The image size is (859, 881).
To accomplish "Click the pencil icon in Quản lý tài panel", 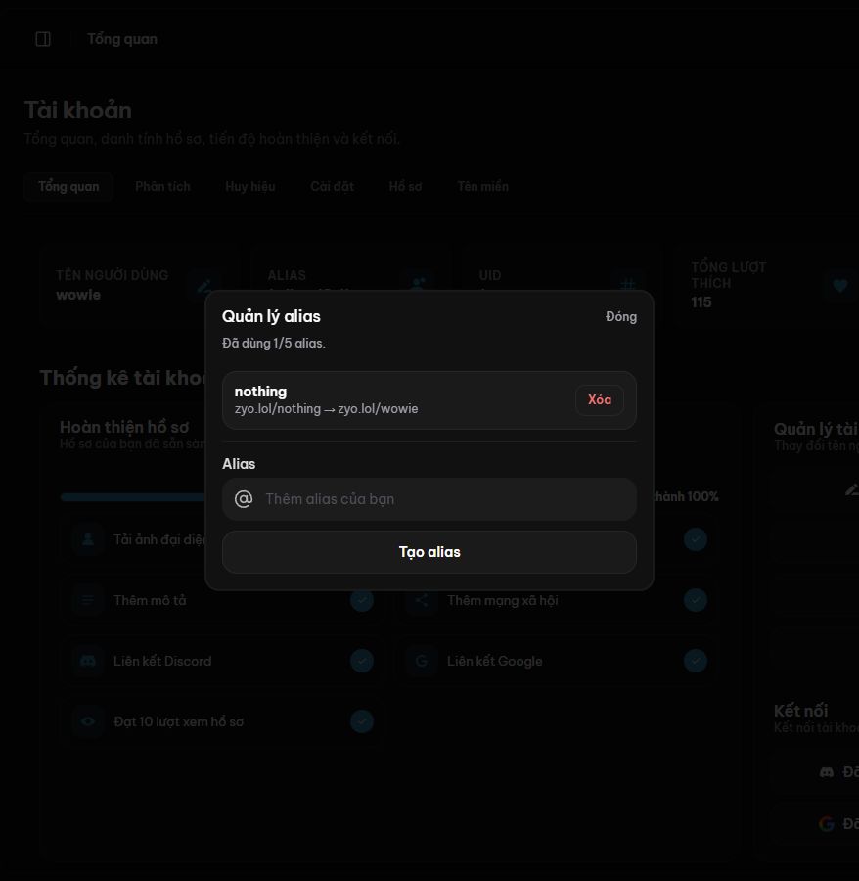I will pyautogui.click(x=852, y=490).
